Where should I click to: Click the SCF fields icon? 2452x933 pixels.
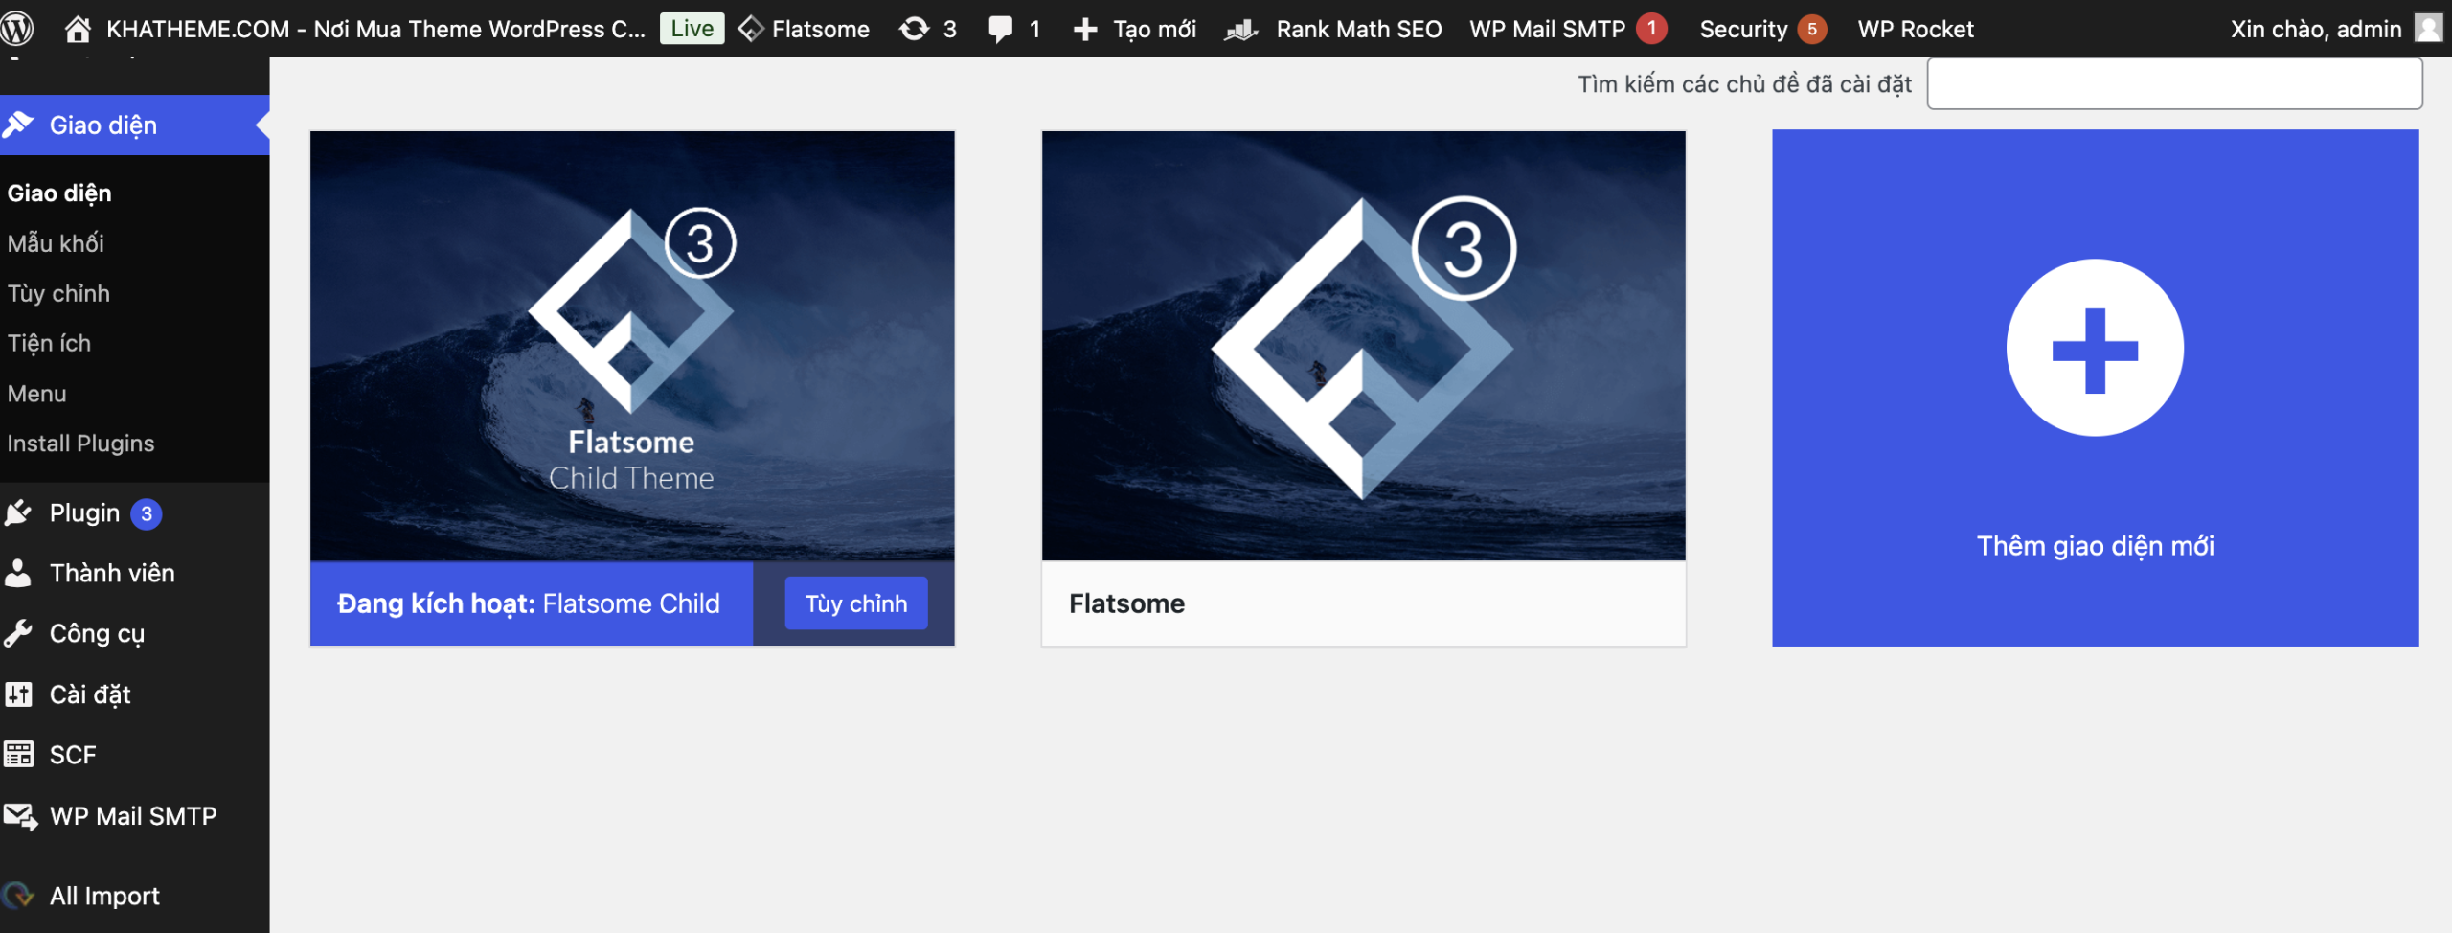pos(18,755)
